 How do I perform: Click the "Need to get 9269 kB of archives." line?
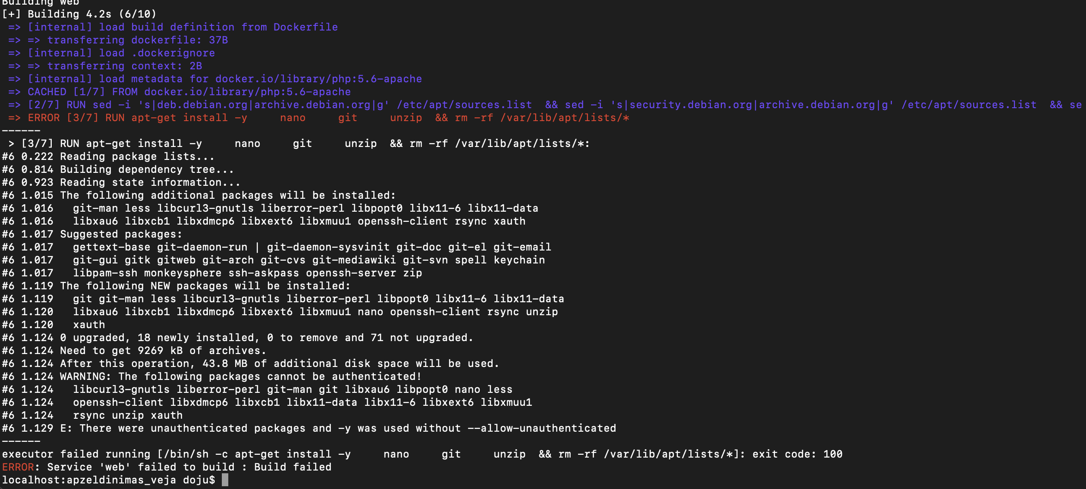(x=163, y=350)
